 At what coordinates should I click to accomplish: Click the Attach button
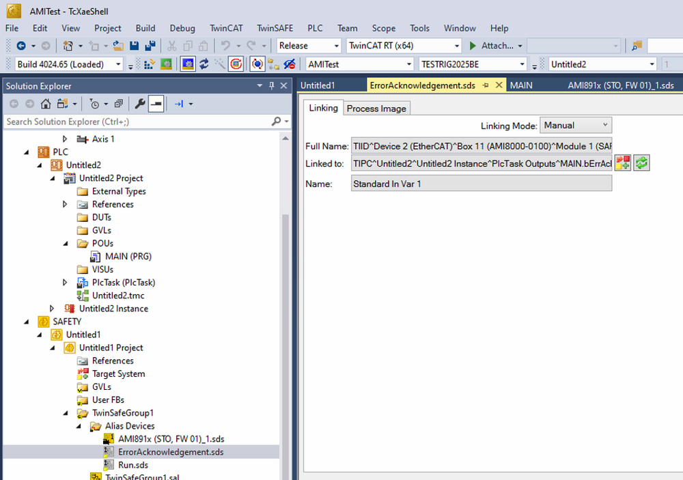click(x=490, y=46)
